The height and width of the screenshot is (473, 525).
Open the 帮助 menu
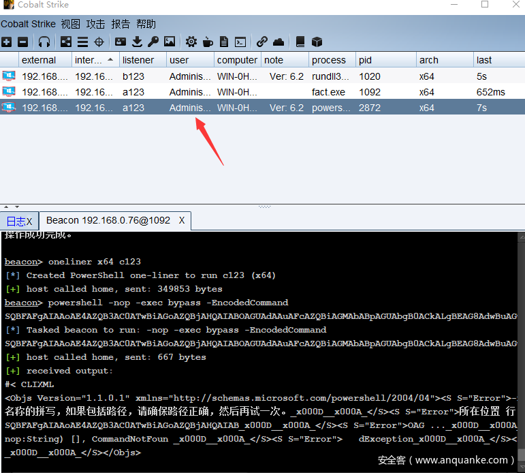click(146, 24)
